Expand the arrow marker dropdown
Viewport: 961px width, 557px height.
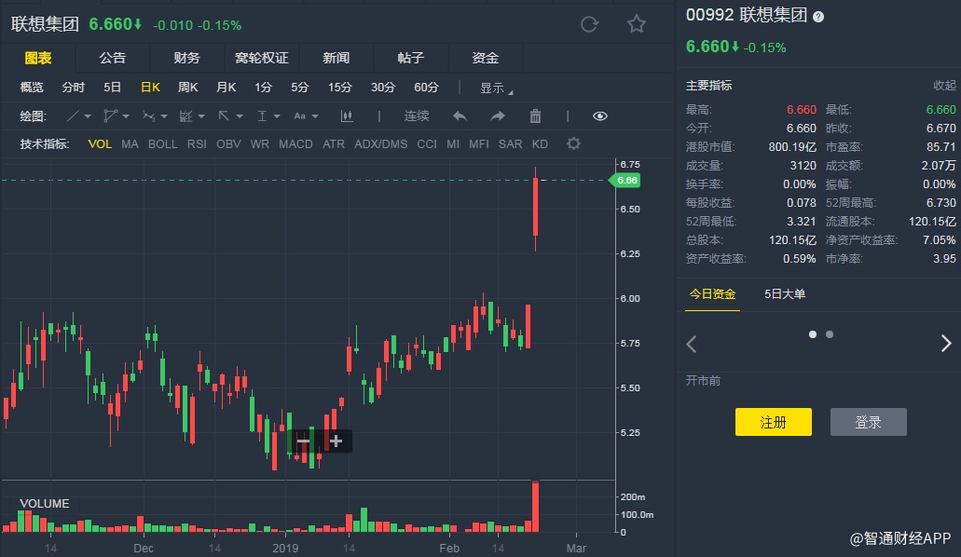point(239,116)
